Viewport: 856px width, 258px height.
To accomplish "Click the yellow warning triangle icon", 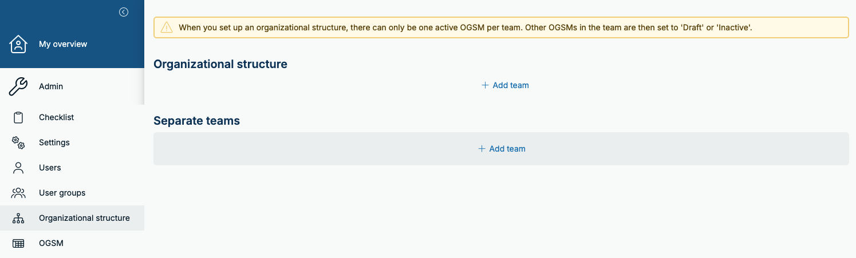I will [166, 27].
